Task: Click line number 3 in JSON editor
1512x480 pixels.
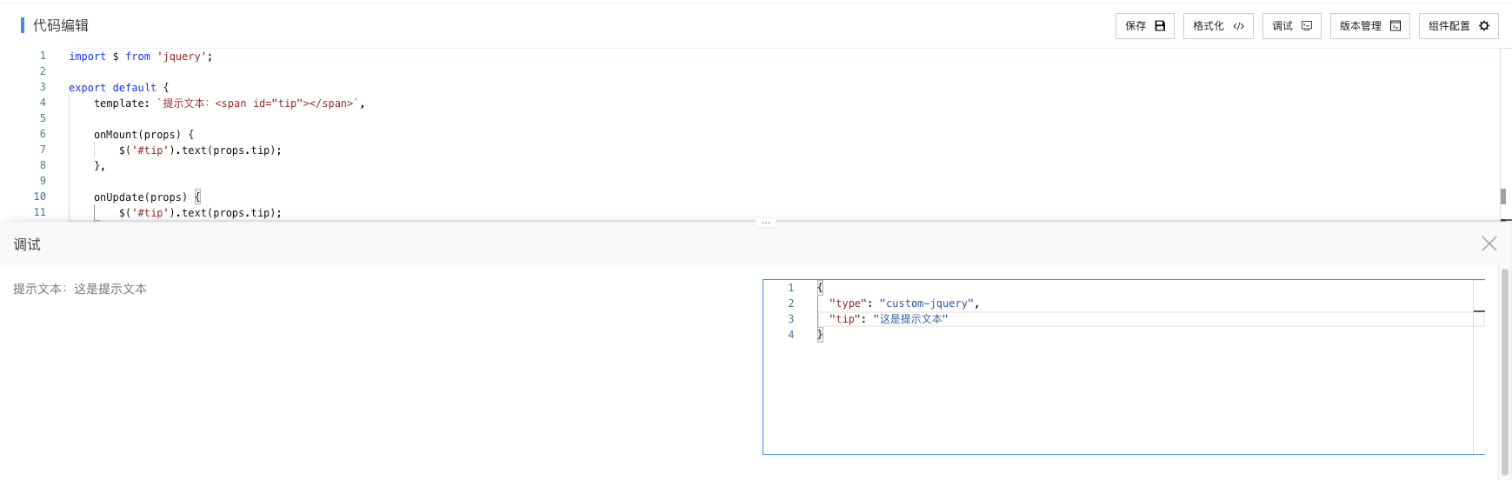Action: [791, 319]
